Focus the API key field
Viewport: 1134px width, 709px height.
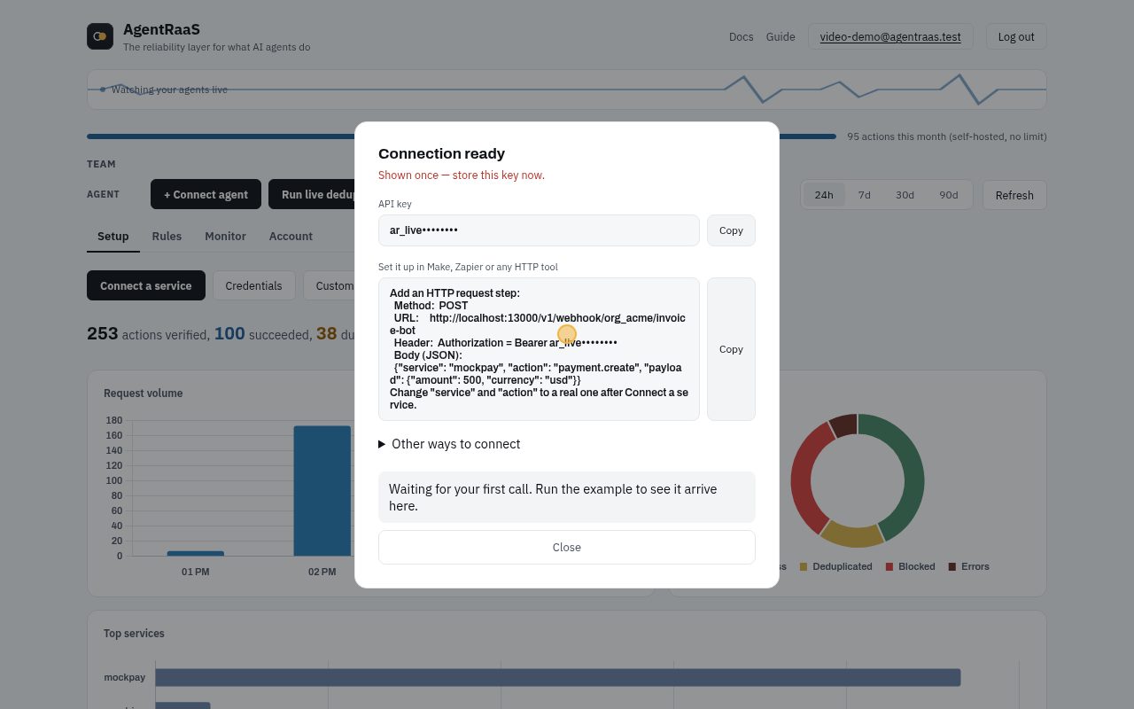tap(539, 230)
